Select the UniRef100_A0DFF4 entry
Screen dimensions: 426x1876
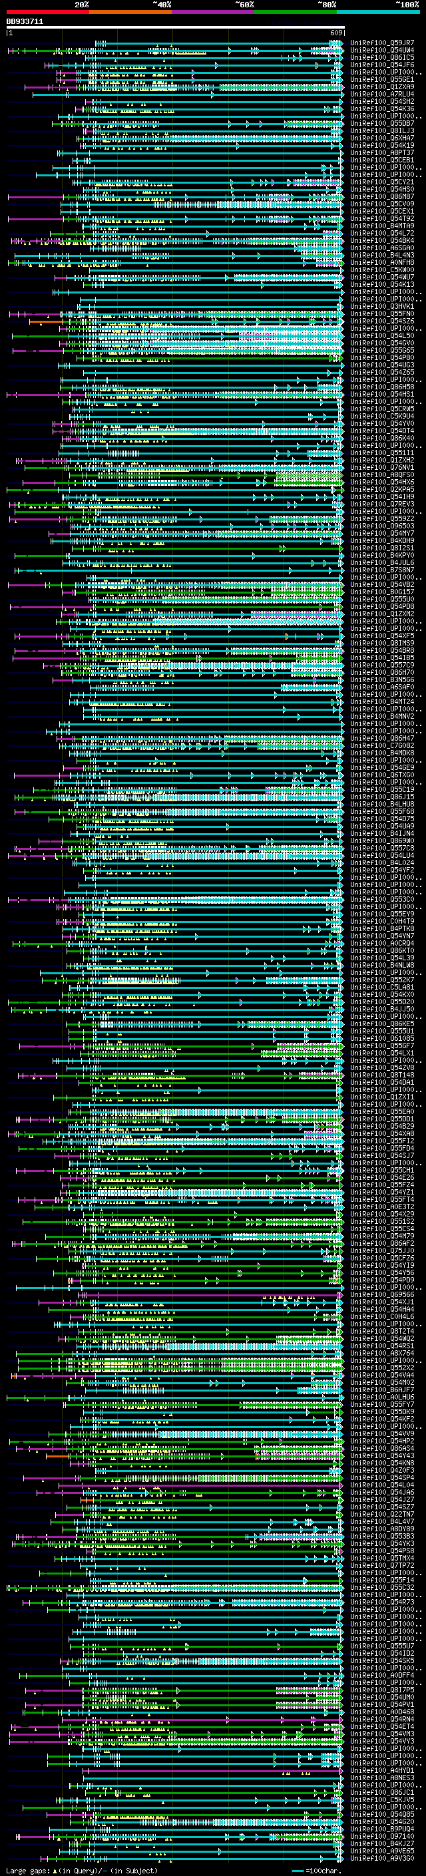pyautogui.click(x=382, y=1675)
